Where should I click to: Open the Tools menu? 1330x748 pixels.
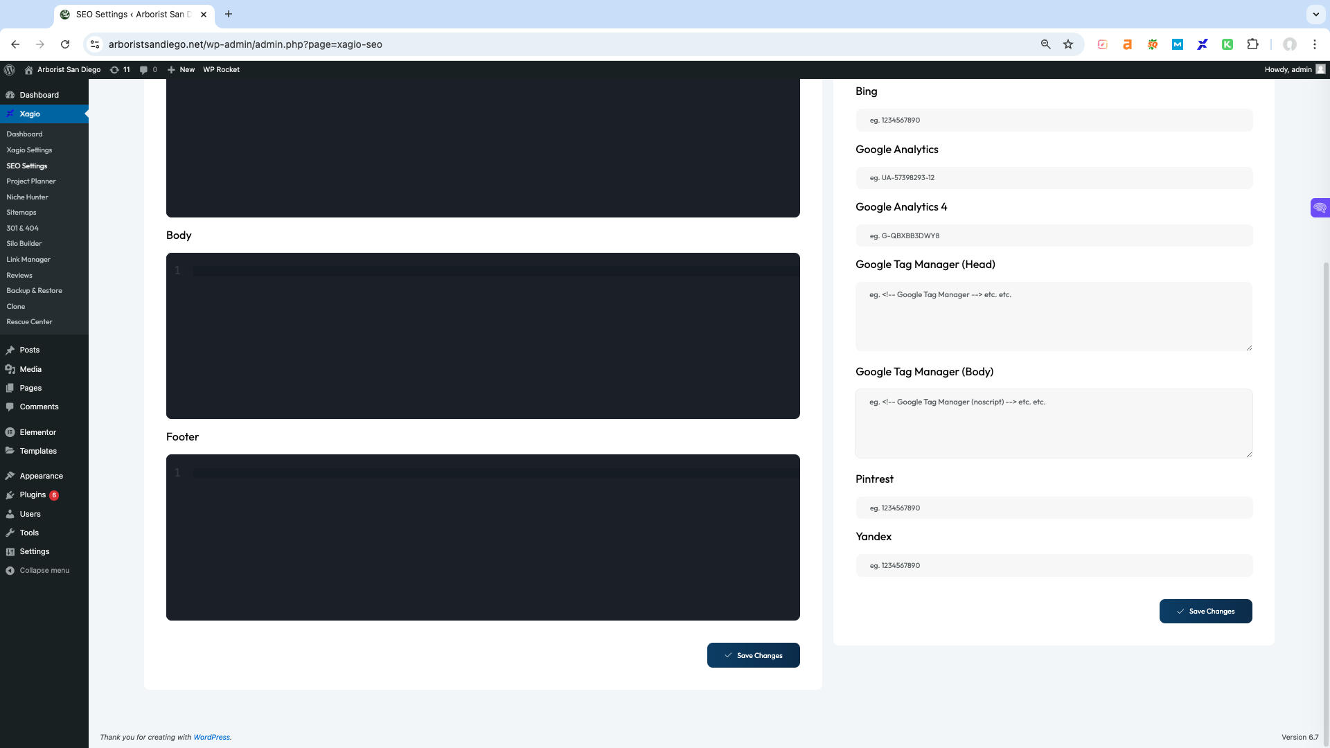coord(29,533)
